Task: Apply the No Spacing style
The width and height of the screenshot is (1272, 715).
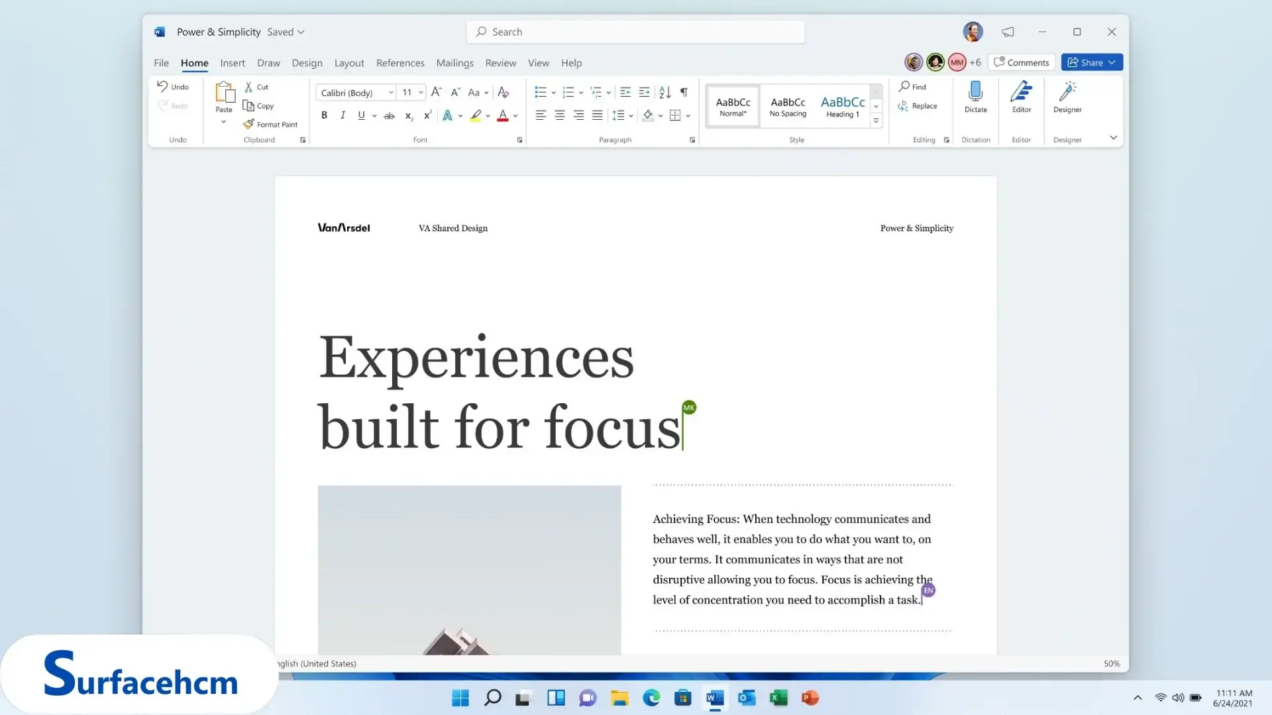Action: pyautogui.click(x=788, y=106)
